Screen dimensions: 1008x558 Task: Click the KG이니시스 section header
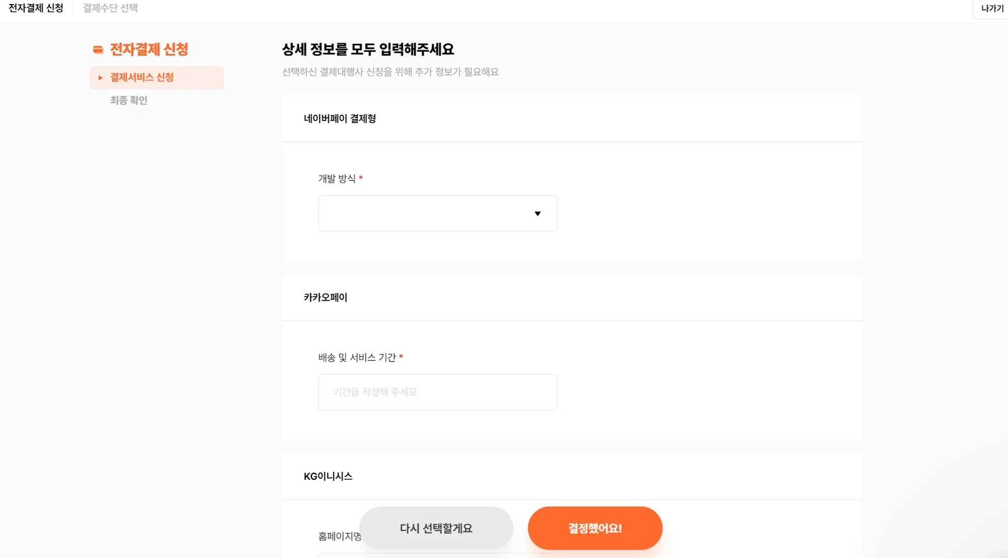pyautogui.click(x=328, y=476)
